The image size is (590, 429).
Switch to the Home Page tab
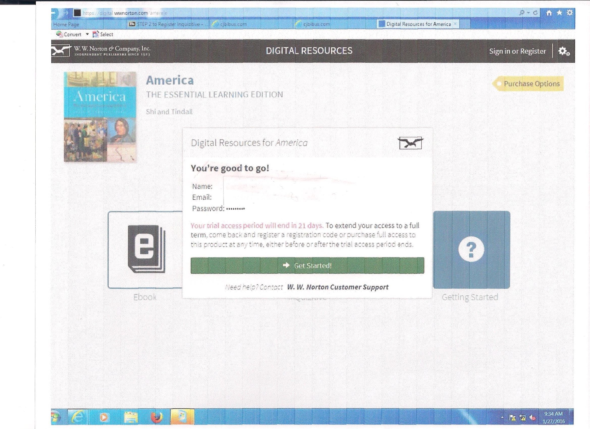pyautogui.click(x=66, y=24)
